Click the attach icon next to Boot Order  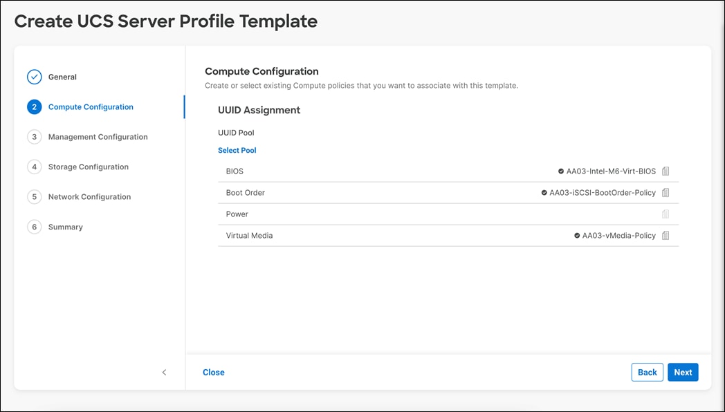point(665,192)
